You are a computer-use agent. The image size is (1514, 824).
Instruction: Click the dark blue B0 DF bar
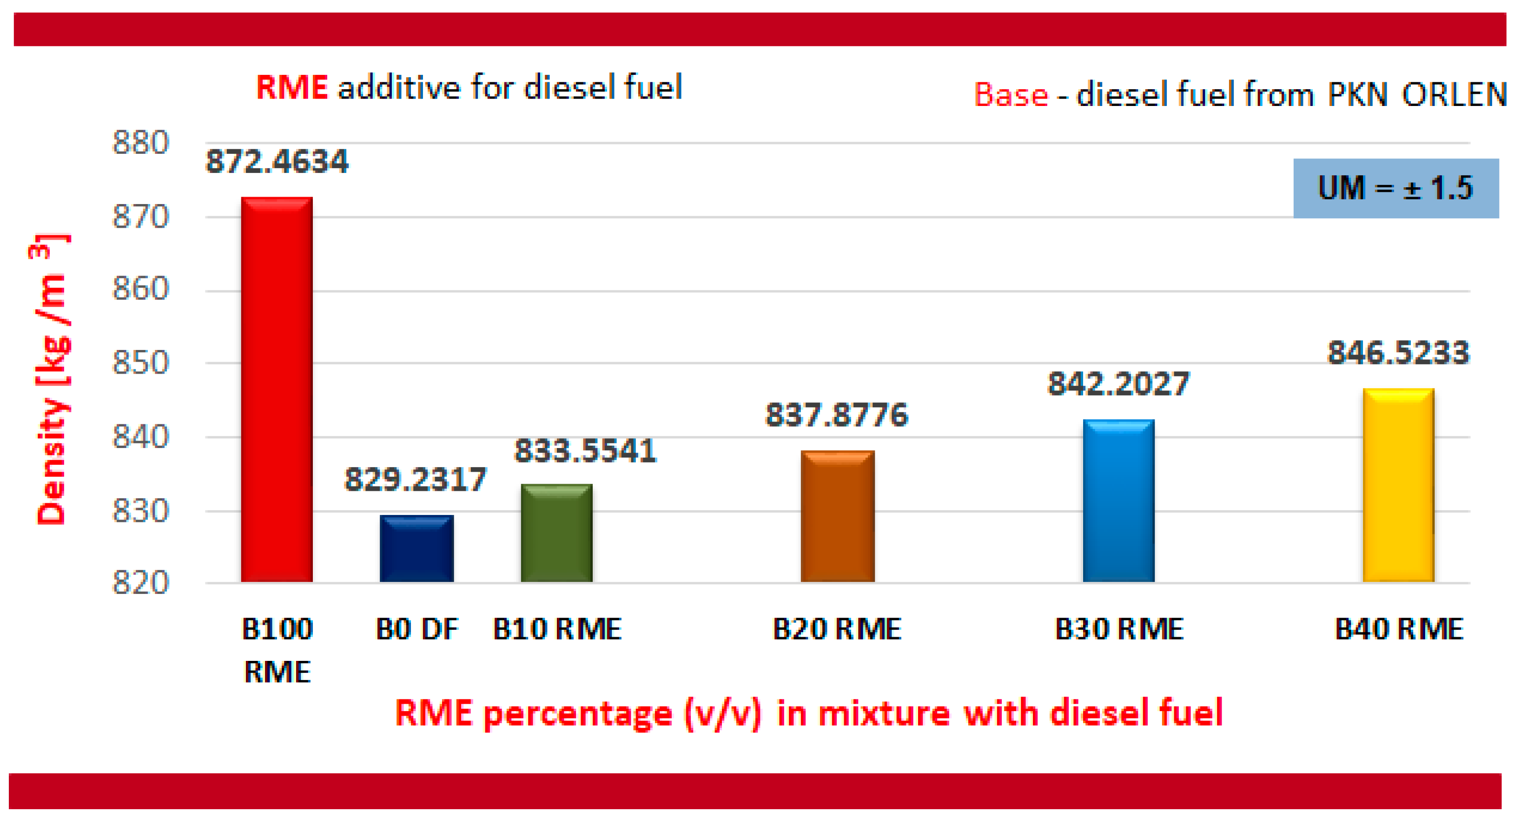[x=416, y=548]
